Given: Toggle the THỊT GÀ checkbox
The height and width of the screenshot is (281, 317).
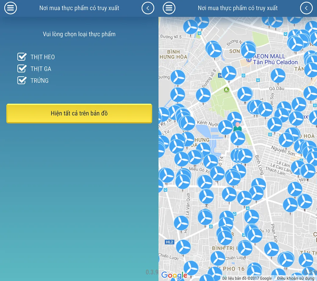Looking at the screenshot, I should [x=22, y=69].
